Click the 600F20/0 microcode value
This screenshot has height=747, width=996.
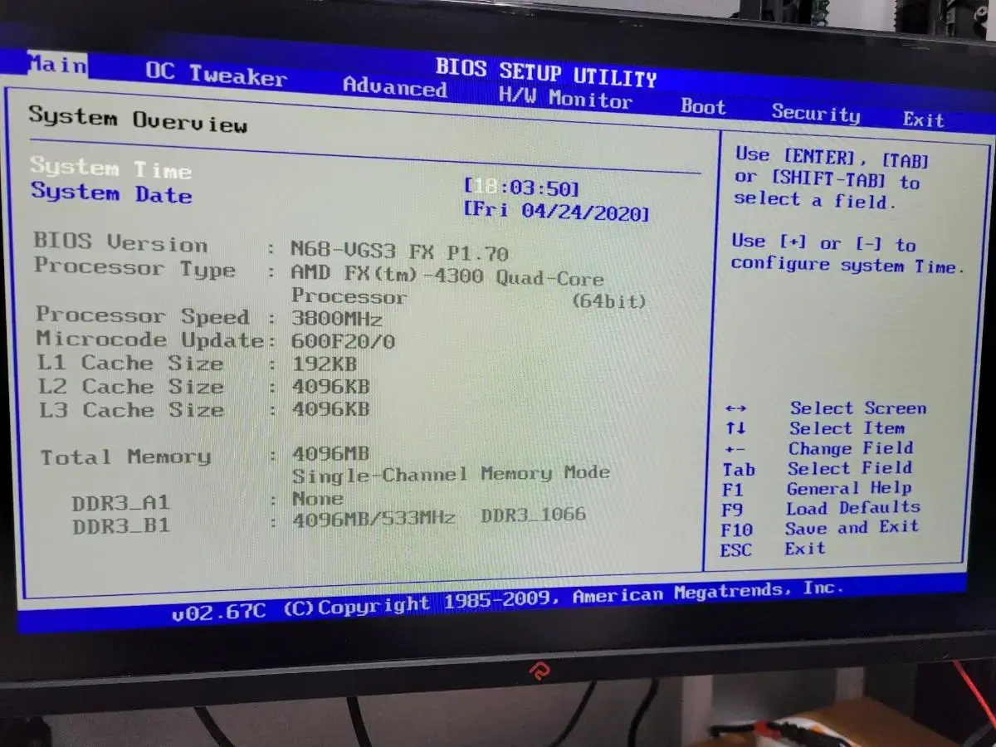point(343,341)
